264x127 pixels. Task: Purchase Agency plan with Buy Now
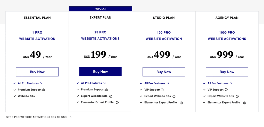click(227, 72)
